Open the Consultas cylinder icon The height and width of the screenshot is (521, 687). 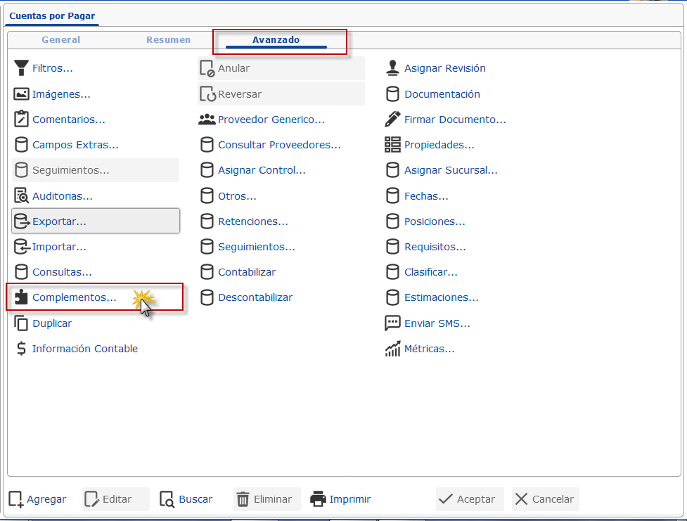pyautogui.click(x=21, y=272)
